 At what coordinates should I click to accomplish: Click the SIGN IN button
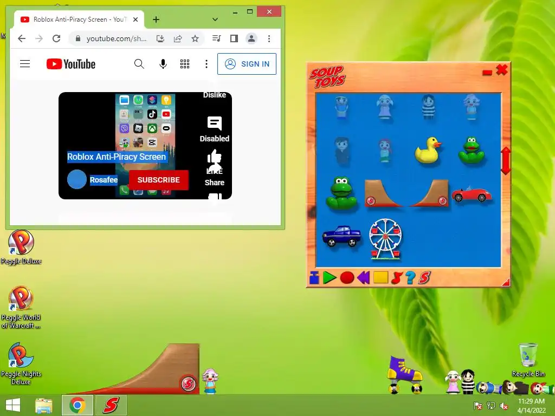[x=247, y=64]
